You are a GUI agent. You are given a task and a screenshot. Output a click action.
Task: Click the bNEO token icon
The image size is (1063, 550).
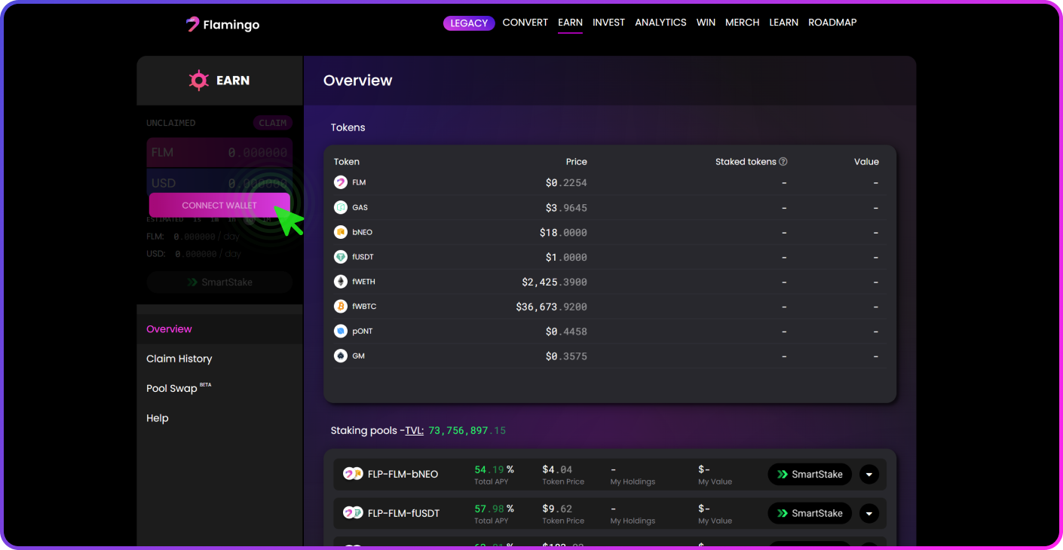point(341,232)
